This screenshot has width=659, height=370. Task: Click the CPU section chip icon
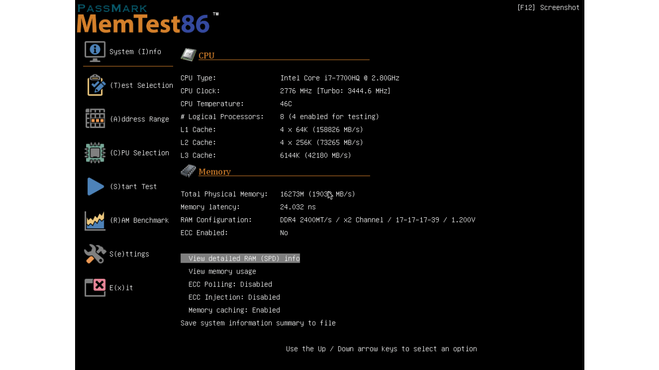[x=188, y=54]
